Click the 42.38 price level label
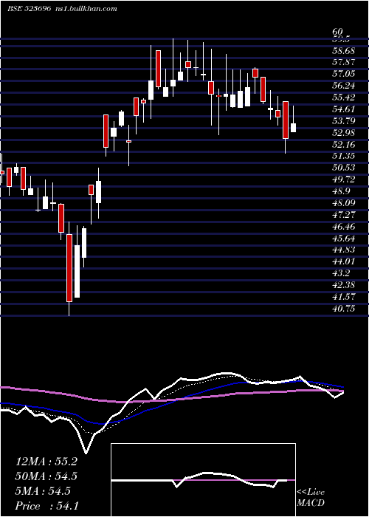Viewport: 369px width, 517px height. tap(344, 285)
